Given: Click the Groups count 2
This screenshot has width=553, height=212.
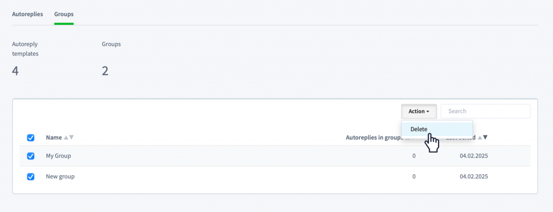Looking at the screenshot, I should (x=105, y=71).
